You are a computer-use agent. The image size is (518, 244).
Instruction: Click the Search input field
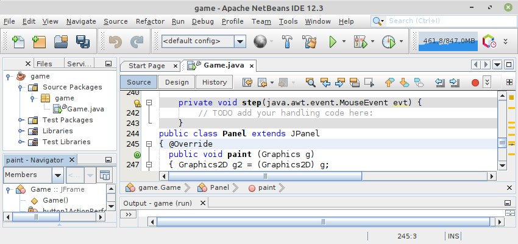[x=447, y=21]
